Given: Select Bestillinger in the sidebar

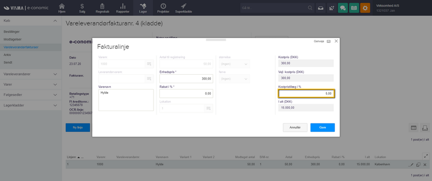Looking at the screenshot, I should [x=12, y=32].
